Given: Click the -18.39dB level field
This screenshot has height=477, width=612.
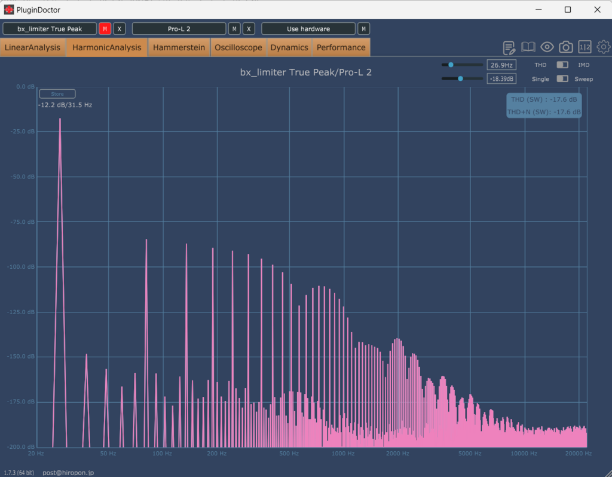Looking at the screenshot, I should click(x=501, y=78).
